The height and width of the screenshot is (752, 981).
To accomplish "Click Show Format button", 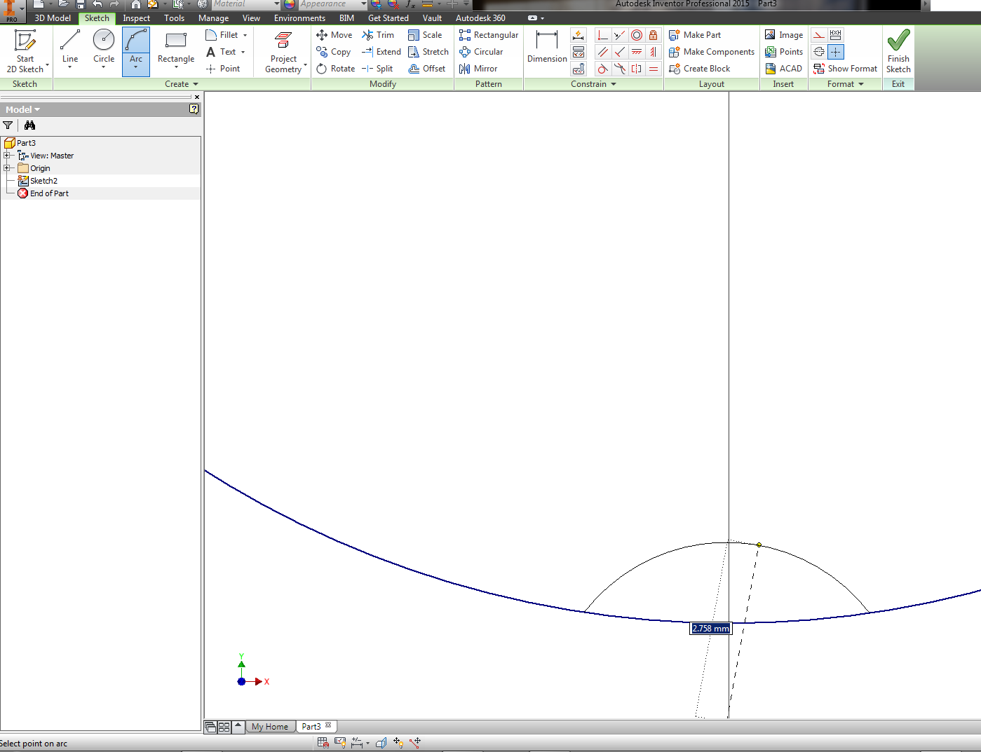I will [x=845, y=69].
